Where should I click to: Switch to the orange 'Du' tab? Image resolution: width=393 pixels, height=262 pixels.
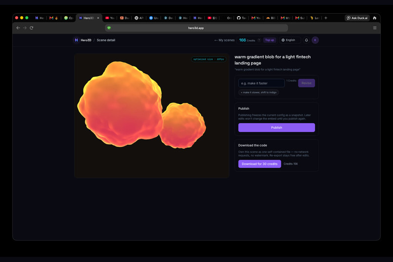124,18
